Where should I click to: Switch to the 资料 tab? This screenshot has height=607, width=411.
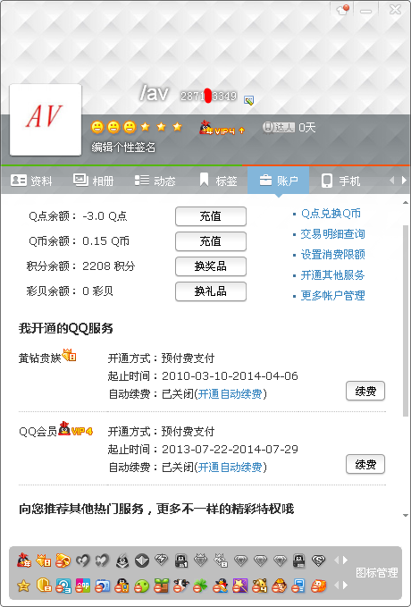pyautogui.click(x=31, y=181)
